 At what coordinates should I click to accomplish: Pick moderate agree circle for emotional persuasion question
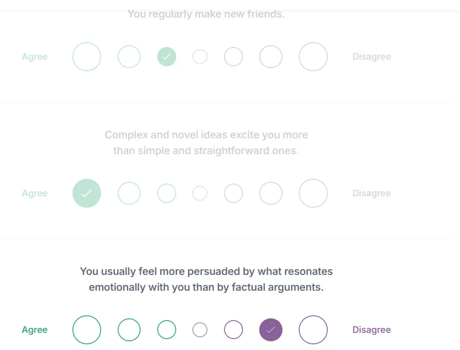coord(129,330)
